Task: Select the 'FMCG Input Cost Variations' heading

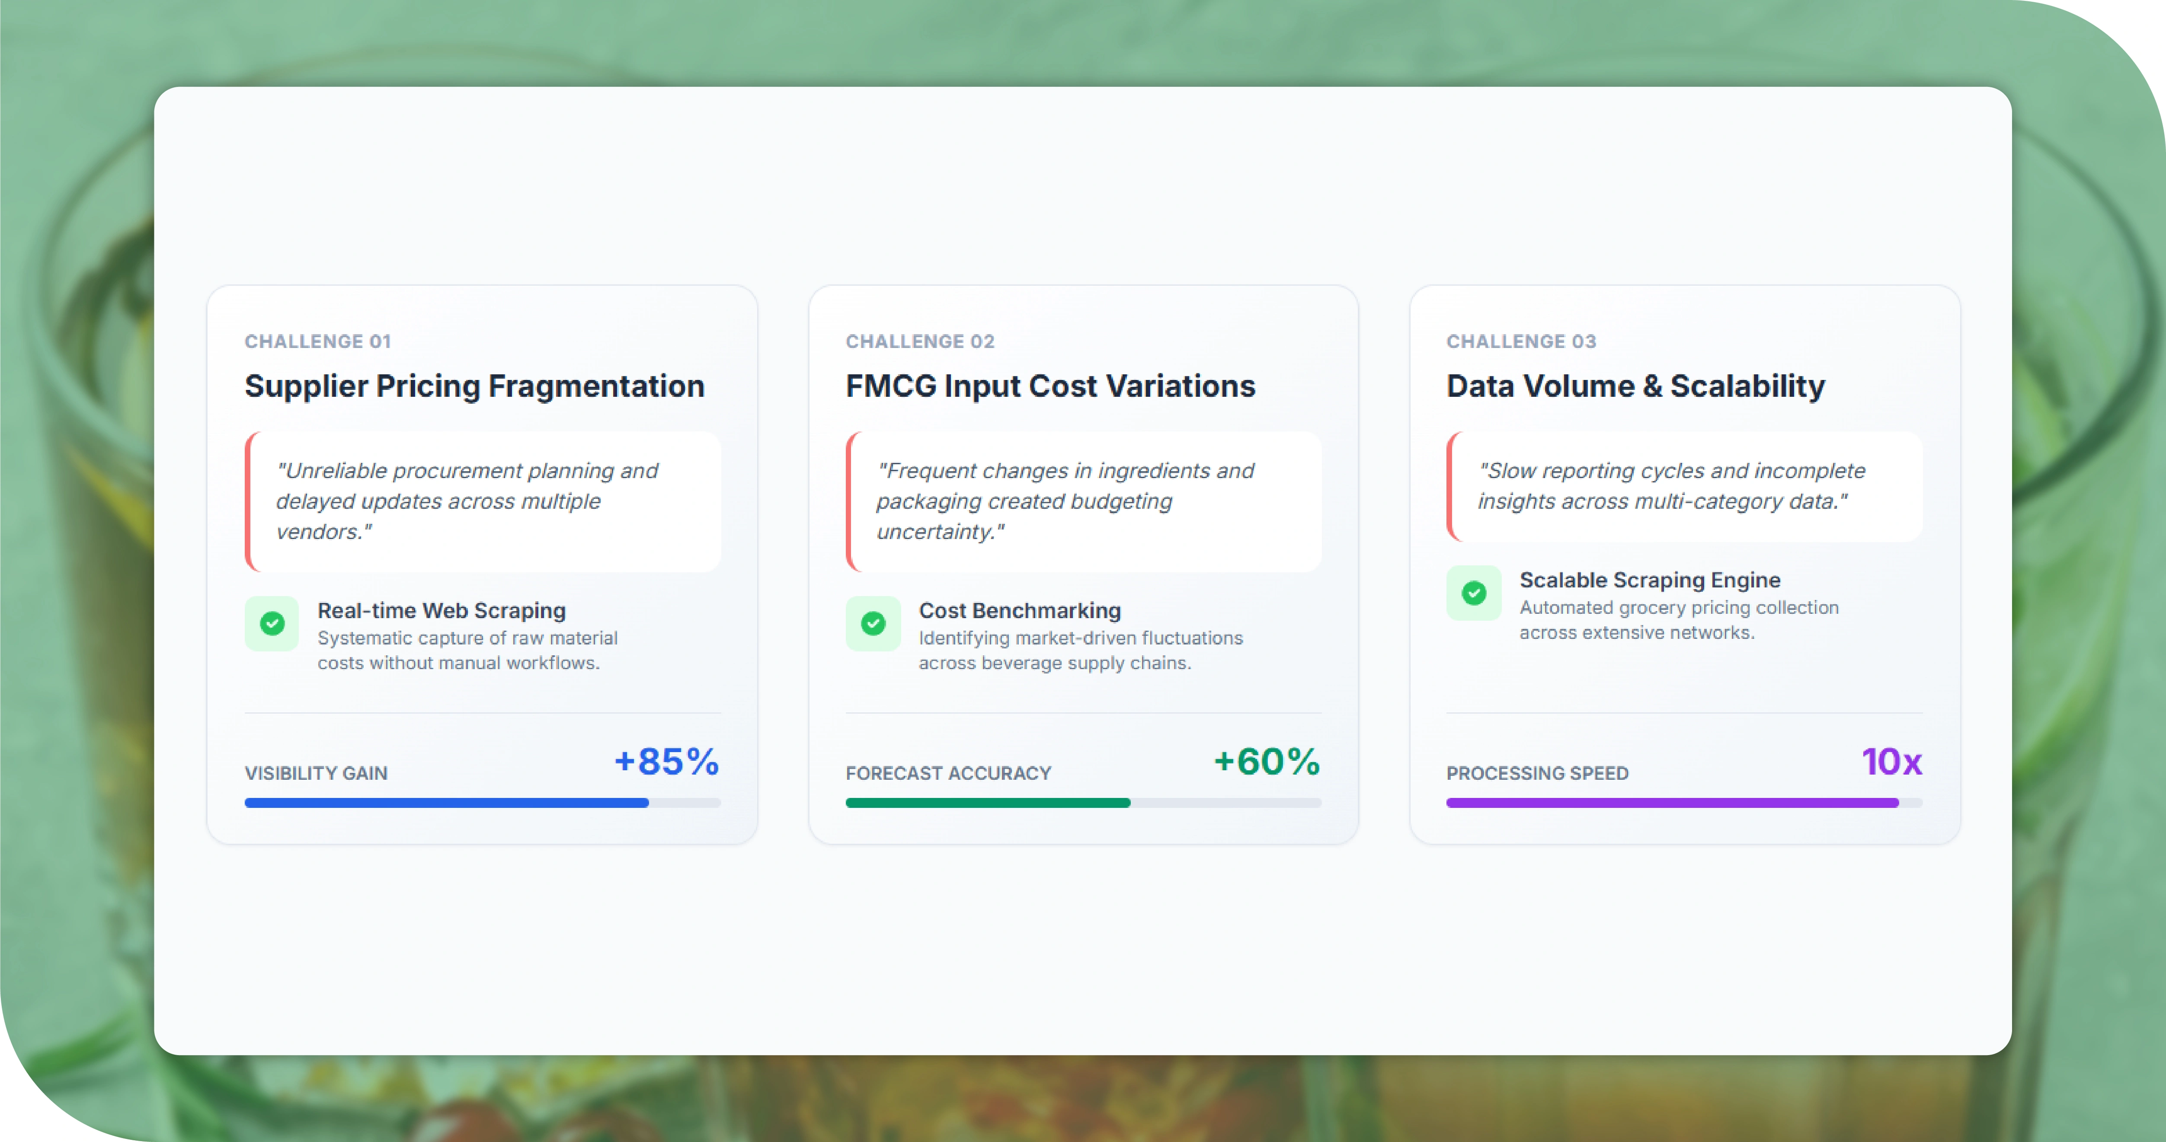Action: coord(1050,386)
